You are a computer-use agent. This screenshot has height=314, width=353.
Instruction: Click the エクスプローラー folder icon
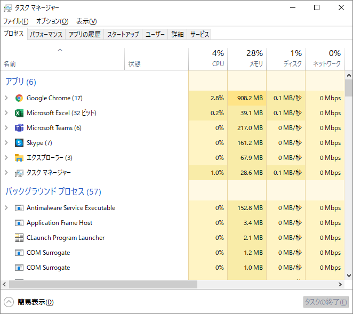tap(19, 158)
